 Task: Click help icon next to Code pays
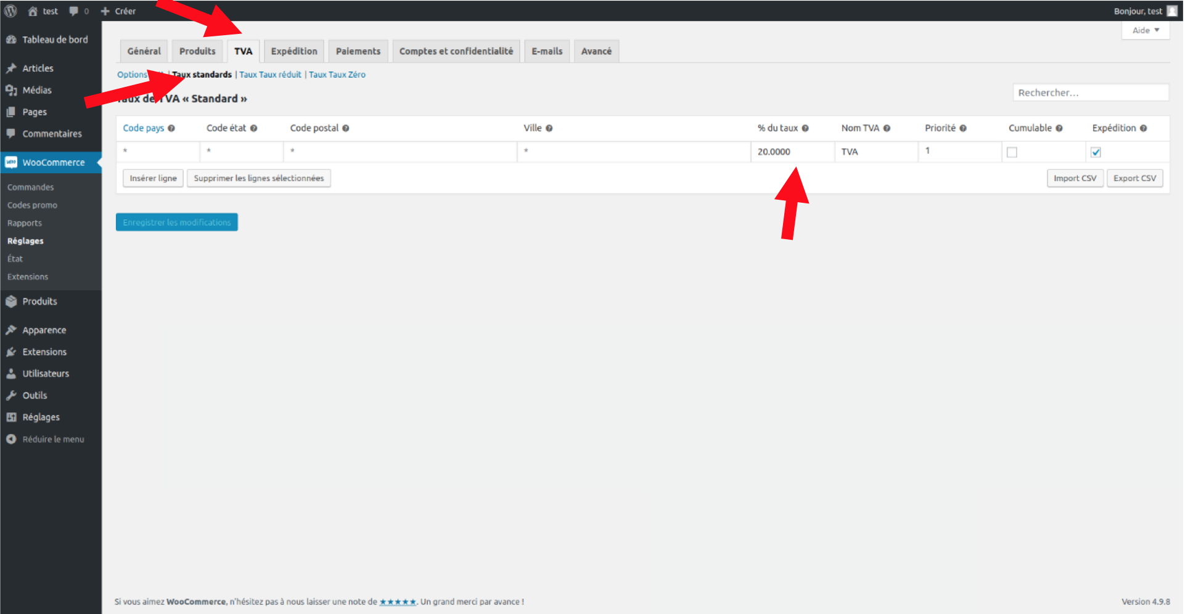pyautogui.click(x=171, y=128)
